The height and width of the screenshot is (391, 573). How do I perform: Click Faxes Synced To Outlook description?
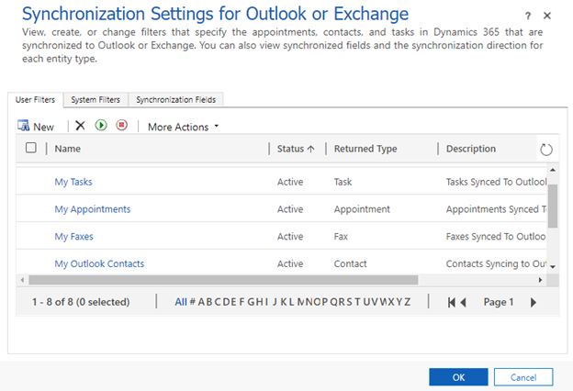[496, 237]
